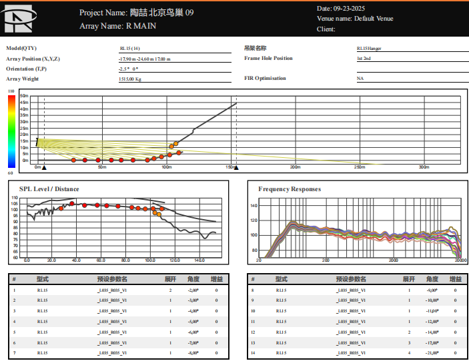Click the Frequency Responses chart title
This screenshot has width=469, height=361.
point(290,189)
